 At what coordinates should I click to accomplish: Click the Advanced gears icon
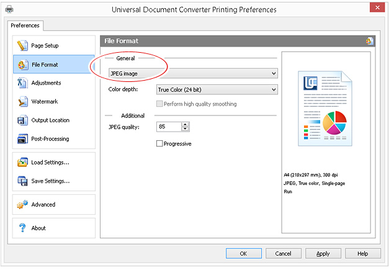click(22, 204)
